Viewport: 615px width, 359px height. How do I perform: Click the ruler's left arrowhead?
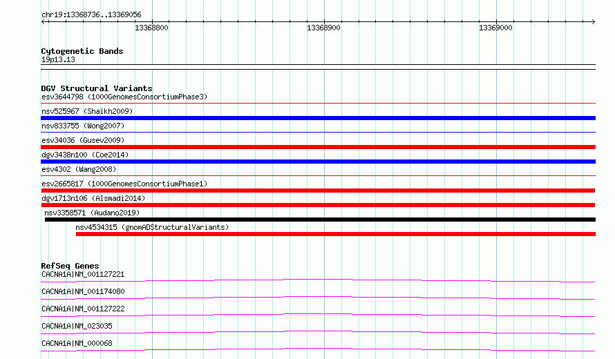click(x=43, y=22)
